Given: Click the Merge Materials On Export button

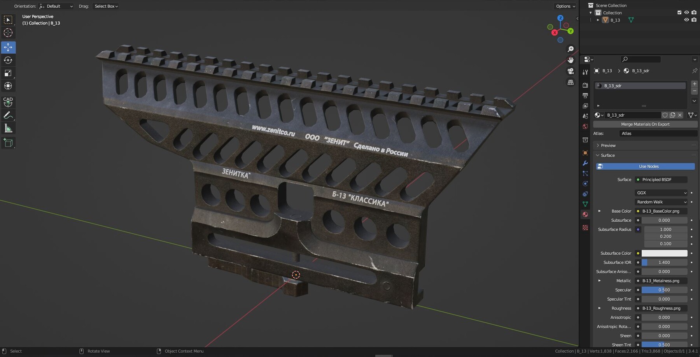Looking at the screenshot, I should (645, 124).
